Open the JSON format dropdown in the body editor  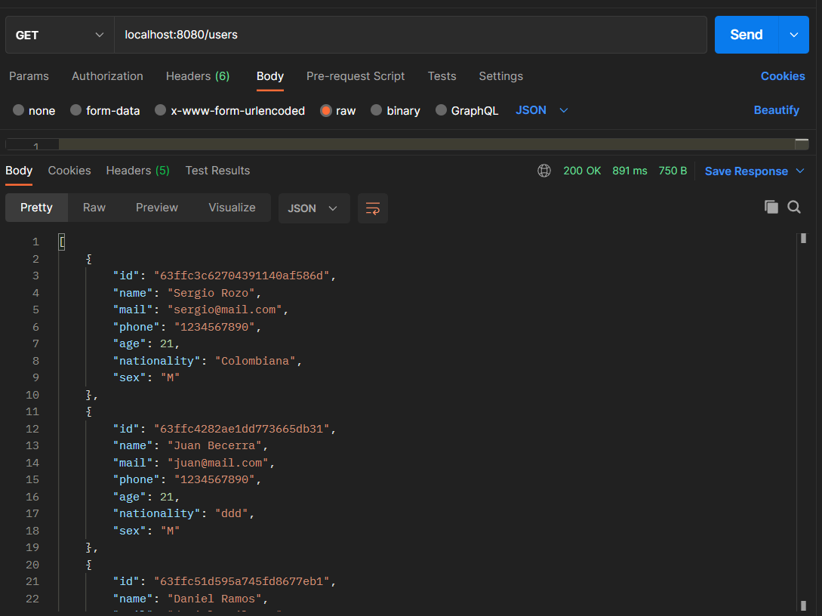(542, 110)
